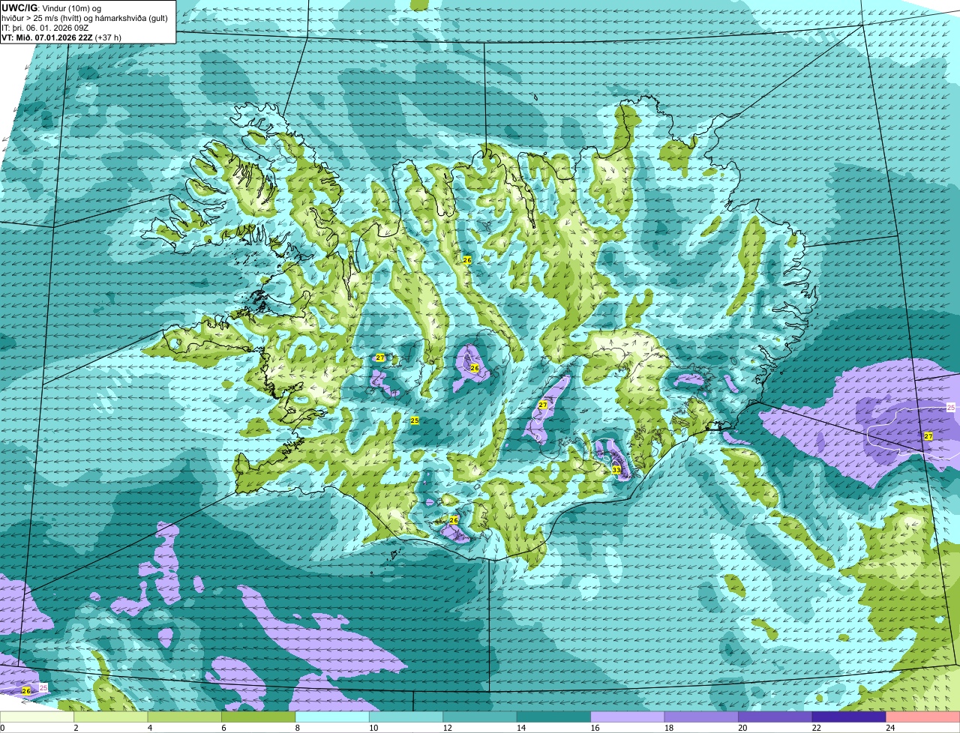Click the 20–22 m/s violet legend swatch
The height and width of the screenshot is (733, 960).
click(775, 717)
